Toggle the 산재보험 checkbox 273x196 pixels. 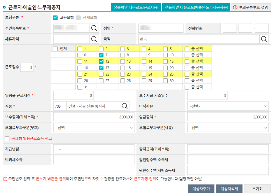click(78, 18)
